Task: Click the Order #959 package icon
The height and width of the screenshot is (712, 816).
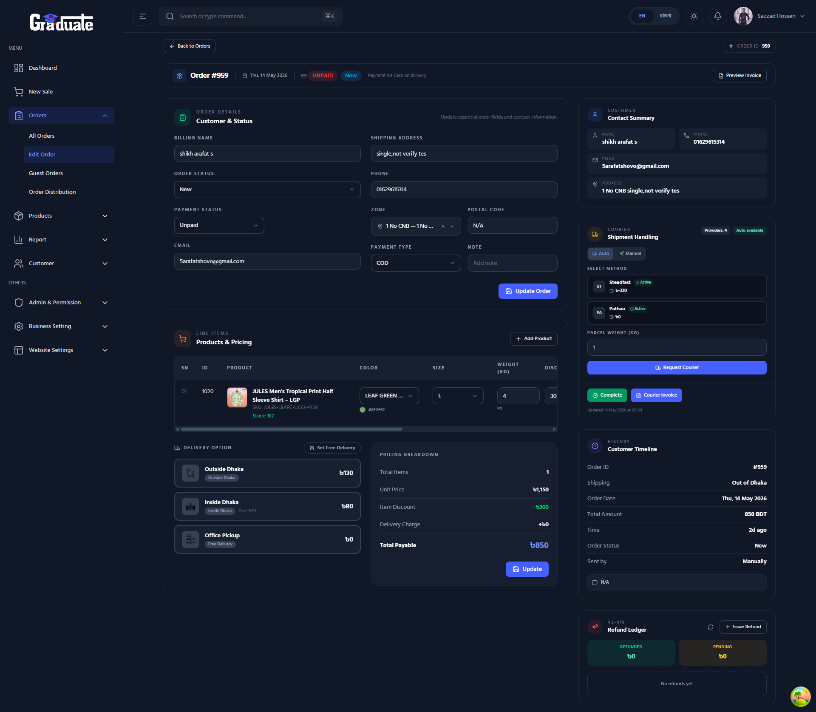Action: click(x=179, y=76)
